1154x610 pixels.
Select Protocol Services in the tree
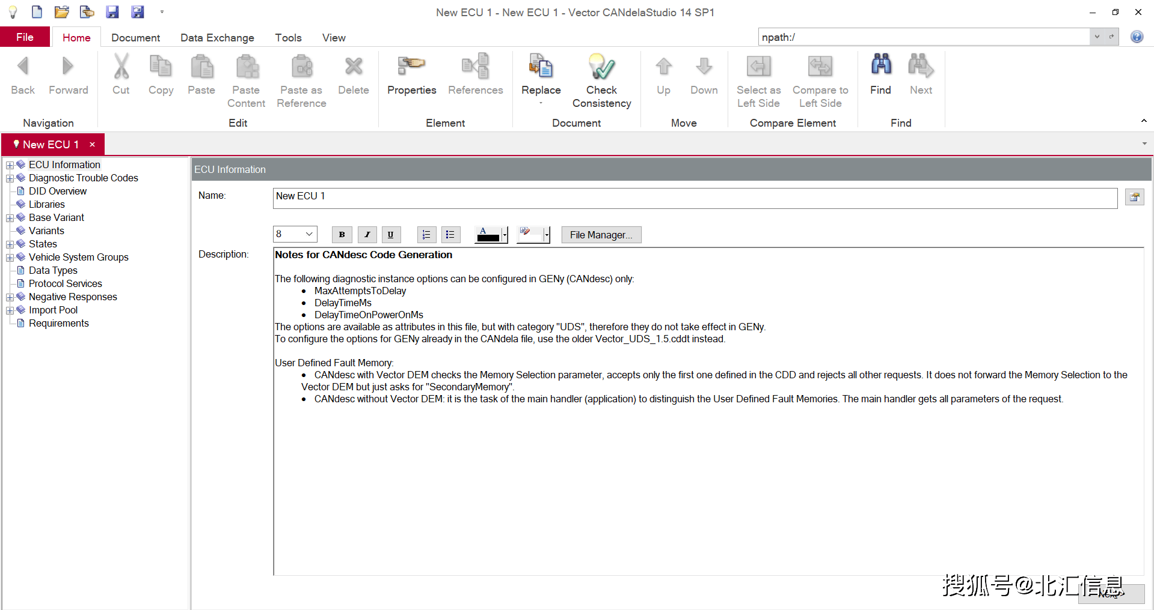pyautogui.click(x=65, y=283)
